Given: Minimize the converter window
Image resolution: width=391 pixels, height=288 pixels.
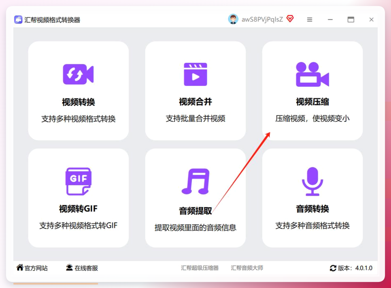Looking at the screenshot, I should 330,19.
